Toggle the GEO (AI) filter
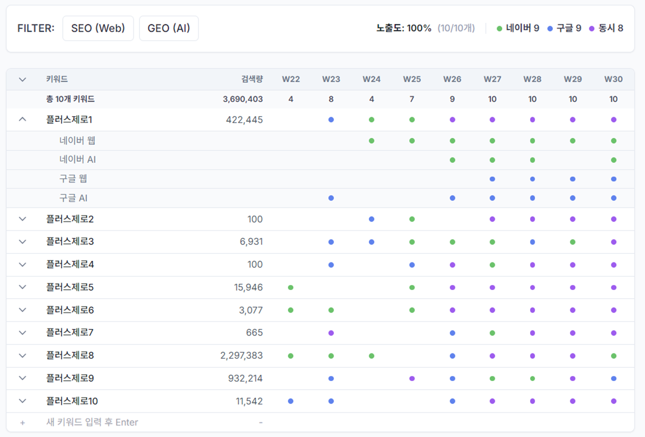 coord(169,28)
